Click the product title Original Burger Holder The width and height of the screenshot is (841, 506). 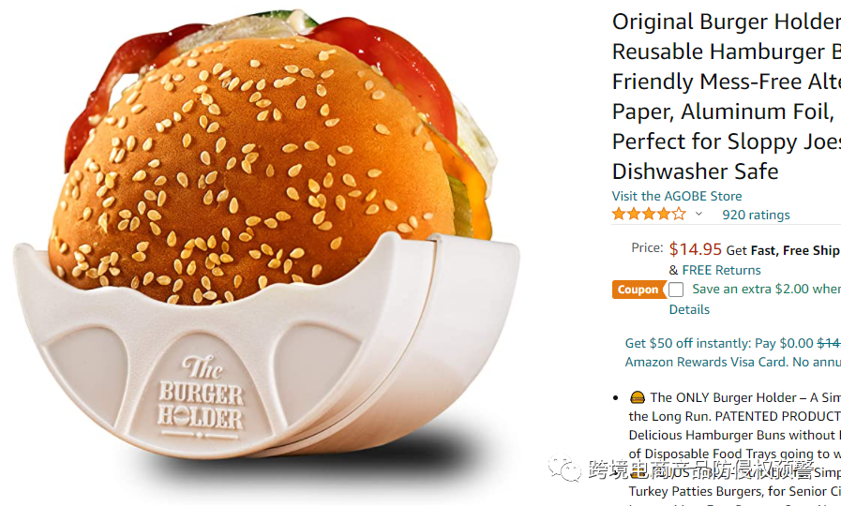[727, 97]
